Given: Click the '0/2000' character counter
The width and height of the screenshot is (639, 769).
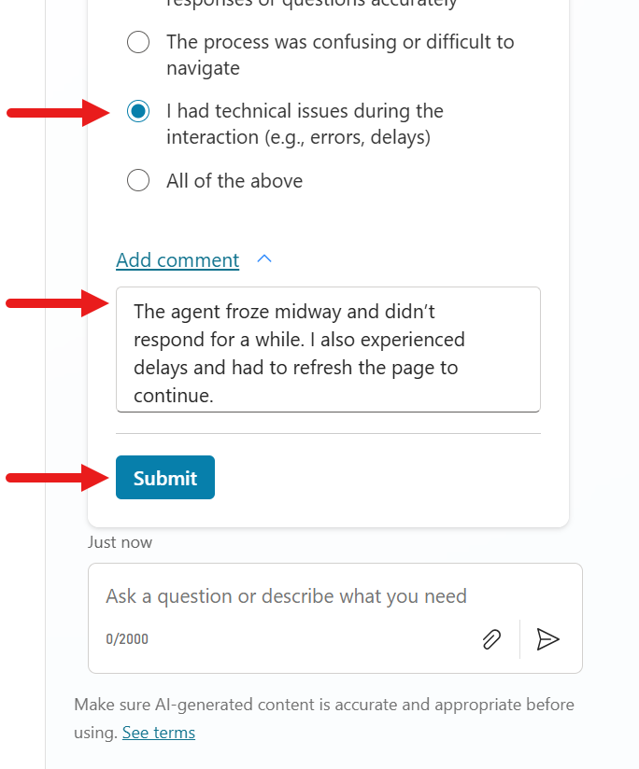Looking at the screenshot, I should [x=128, y=640].
